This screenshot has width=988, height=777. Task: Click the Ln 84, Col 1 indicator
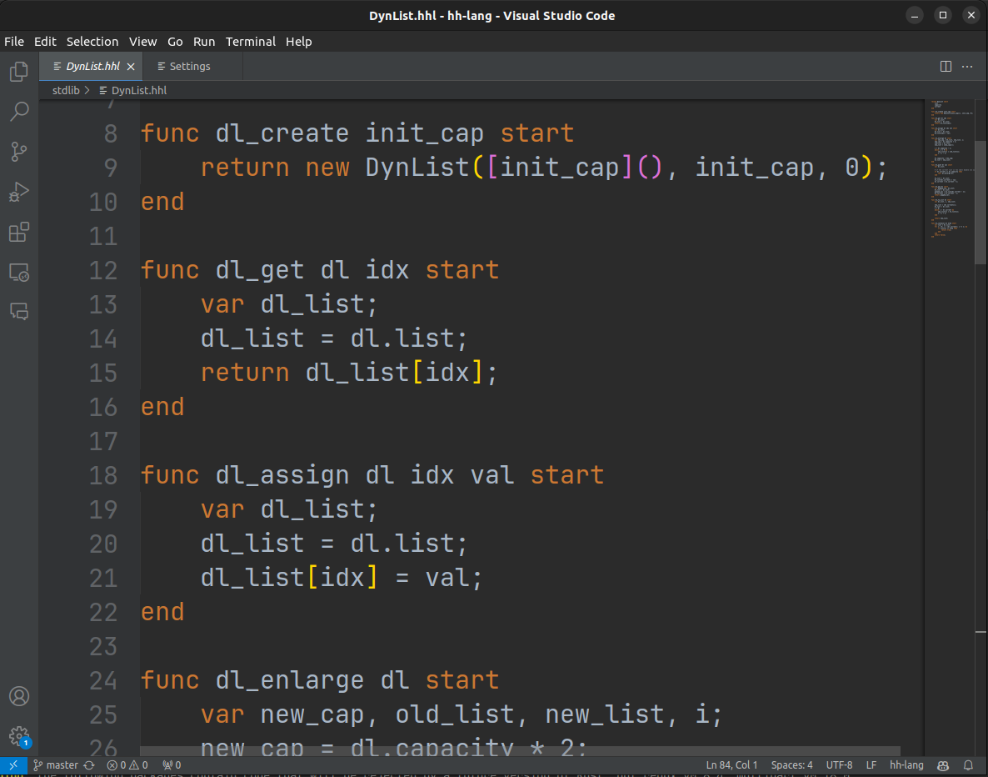coord(731,765)
